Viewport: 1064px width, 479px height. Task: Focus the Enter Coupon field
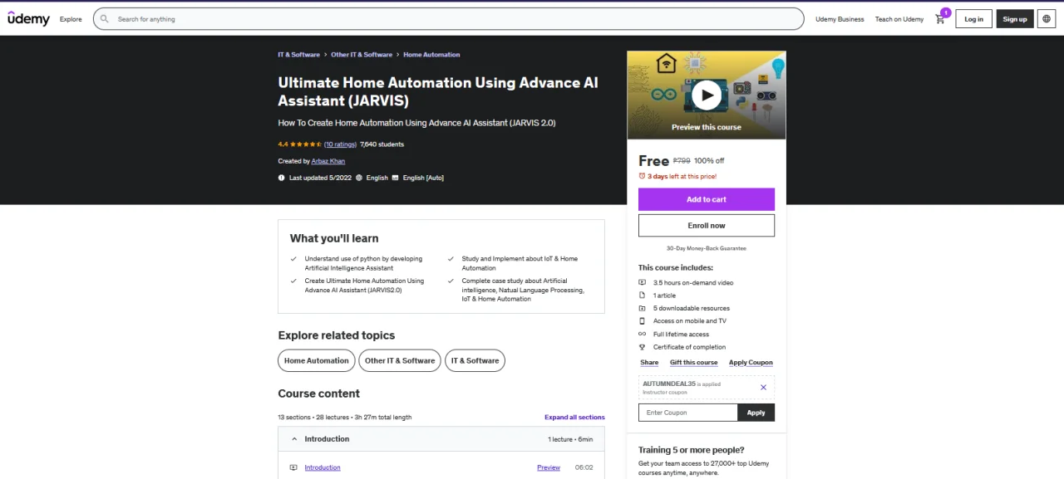click(688, 413)
